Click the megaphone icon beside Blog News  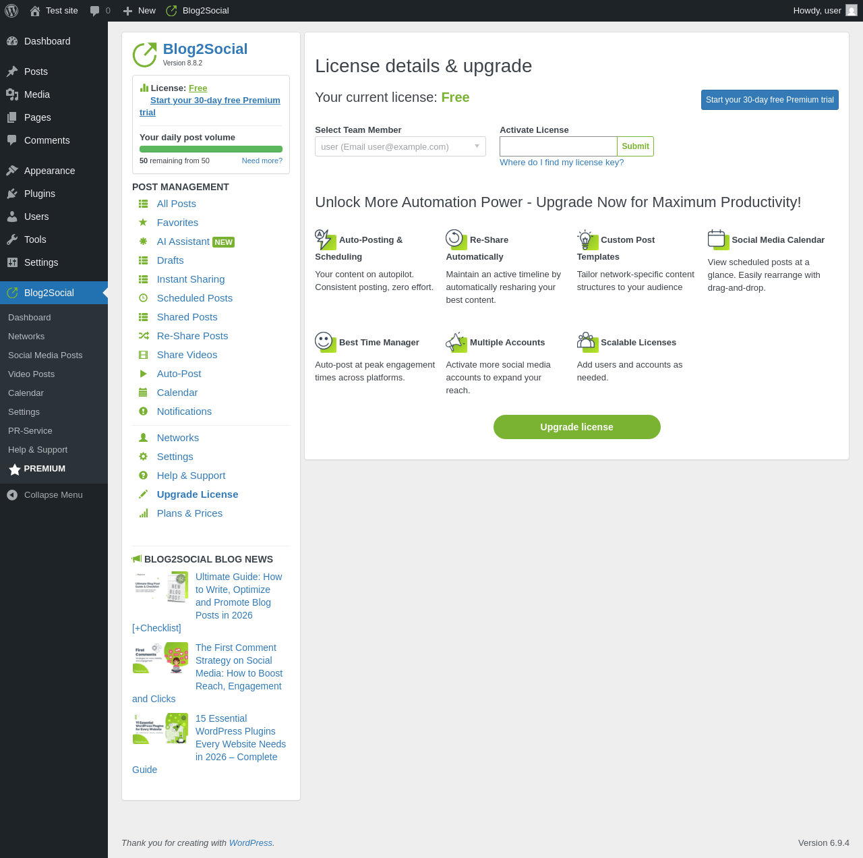(137, 559)
